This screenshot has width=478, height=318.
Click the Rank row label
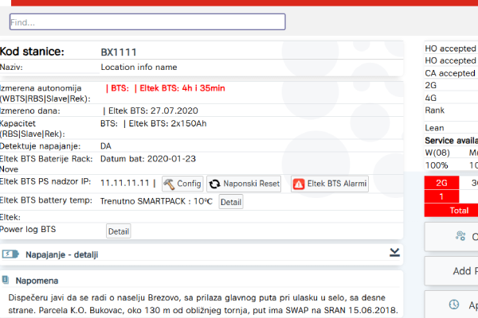coord(435,111)
